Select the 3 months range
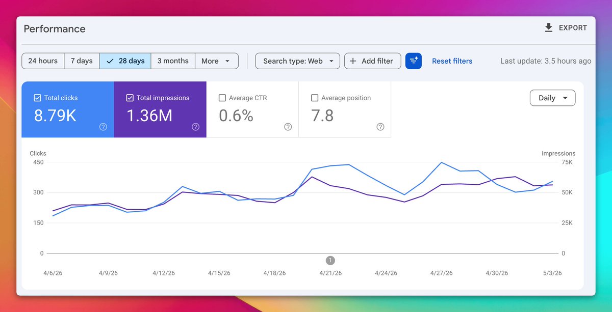 (x=173, y=61)
